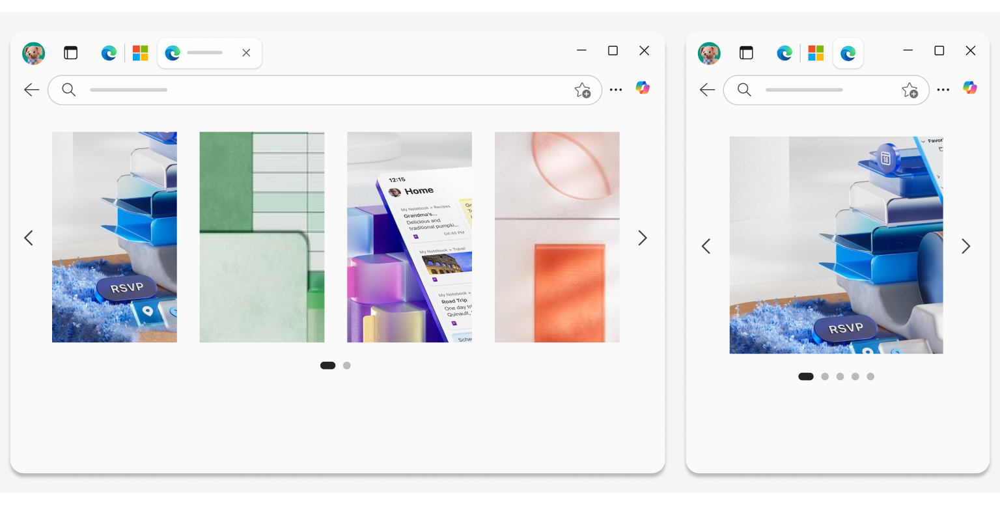Maximize the wider browser window

click(x=613, y=51)
